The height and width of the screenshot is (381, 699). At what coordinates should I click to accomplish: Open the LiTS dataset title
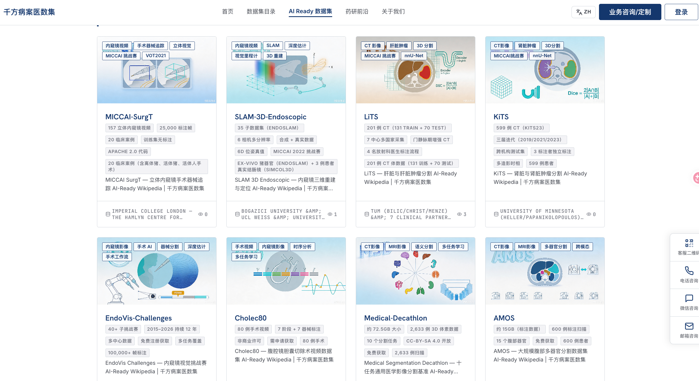[x=371, y=117]
